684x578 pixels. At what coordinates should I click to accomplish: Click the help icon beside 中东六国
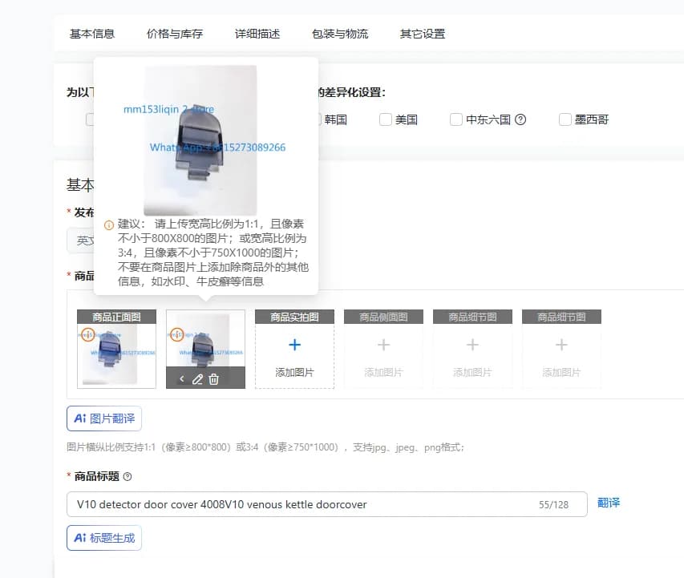520,119
